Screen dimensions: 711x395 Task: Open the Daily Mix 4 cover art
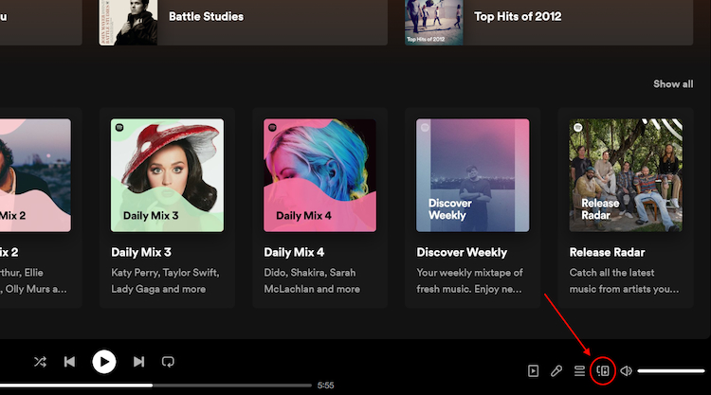[x=319, y=175]
